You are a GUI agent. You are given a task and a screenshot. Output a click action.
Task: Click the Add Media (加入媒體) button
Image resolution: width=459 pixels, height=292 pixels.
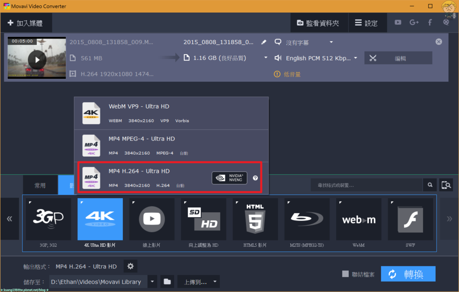[26, 23]
